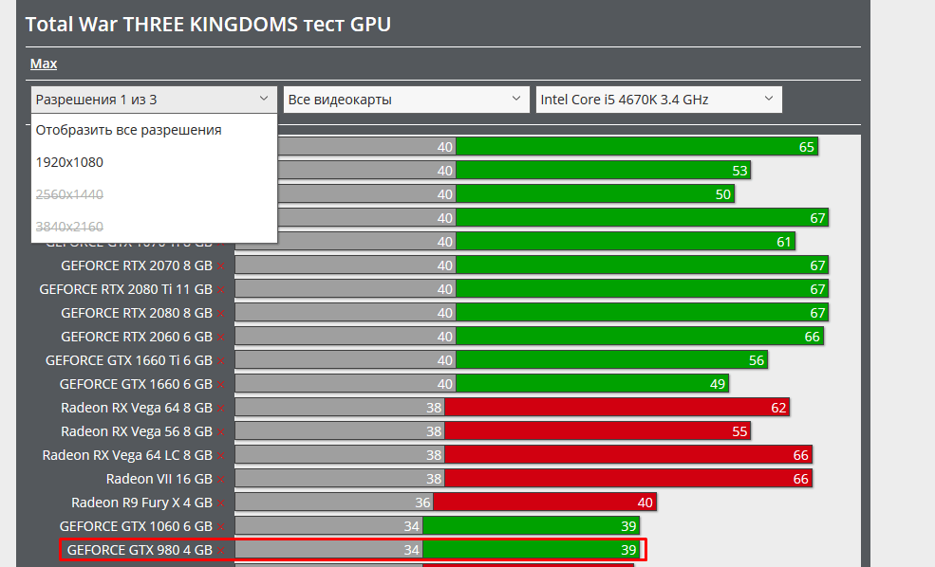Click the Radeon RX Vega 56 8 GB label
Image resolution: width=935 pixels, height=567 pixels.
tap(137, 431)
